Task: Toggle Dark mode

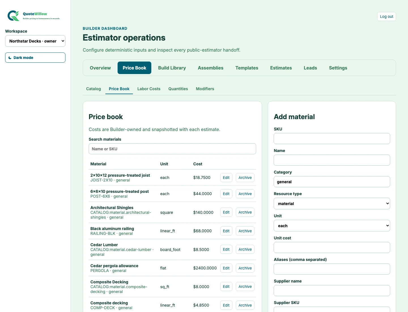Action: (35, 58)
